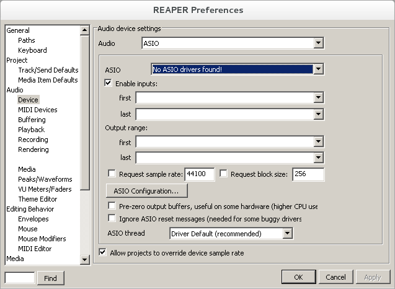Open Mouse Modifiers page

tap(42, 239)
